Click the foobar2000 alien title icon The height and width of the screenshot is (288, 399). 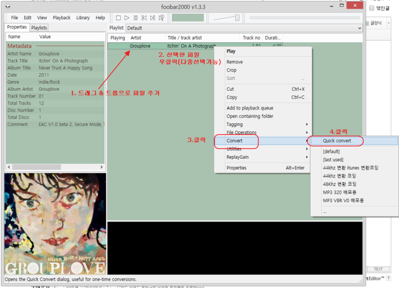coord(8,6)
